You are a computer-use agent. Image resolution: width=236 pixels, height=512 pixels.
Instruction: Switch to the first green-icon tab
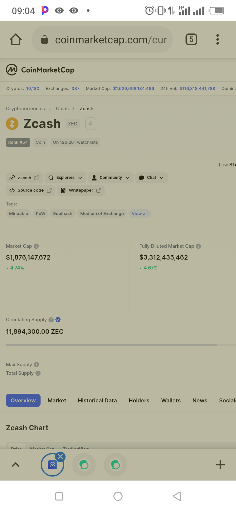(84, 465)
